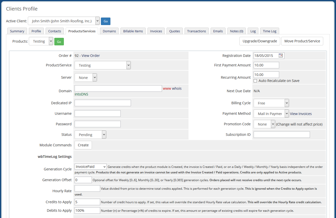Click inside the Credits to Apply field

coord(87,202)
